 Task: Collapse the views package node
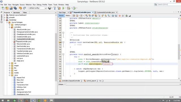[x=10, y=75]
